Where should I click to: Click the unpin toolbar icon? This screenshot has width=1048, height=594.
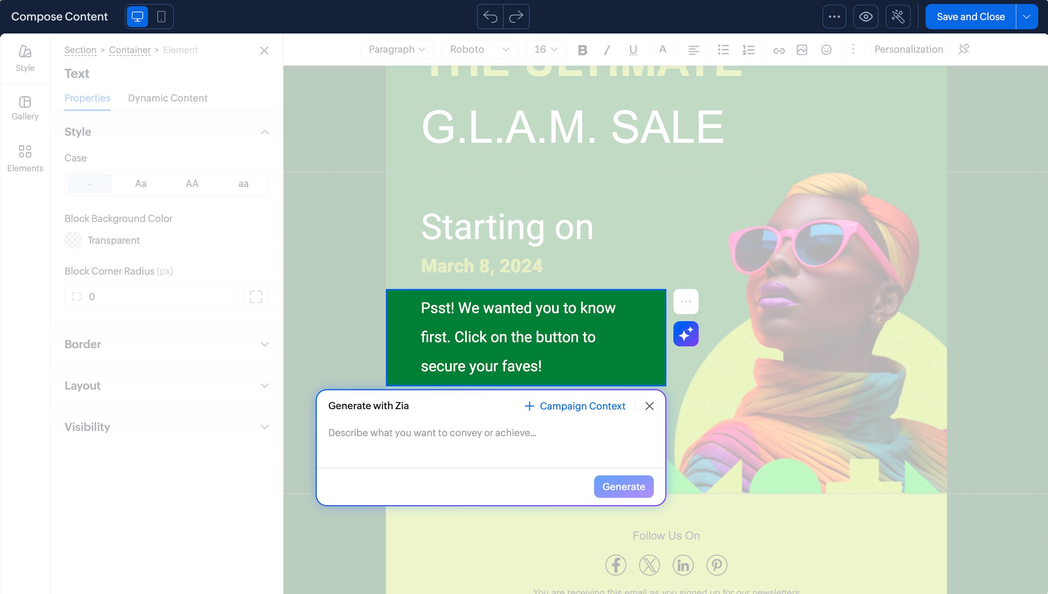[x=964, y=49]
